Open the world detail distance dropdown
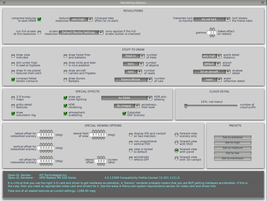 tap(212, 56)
